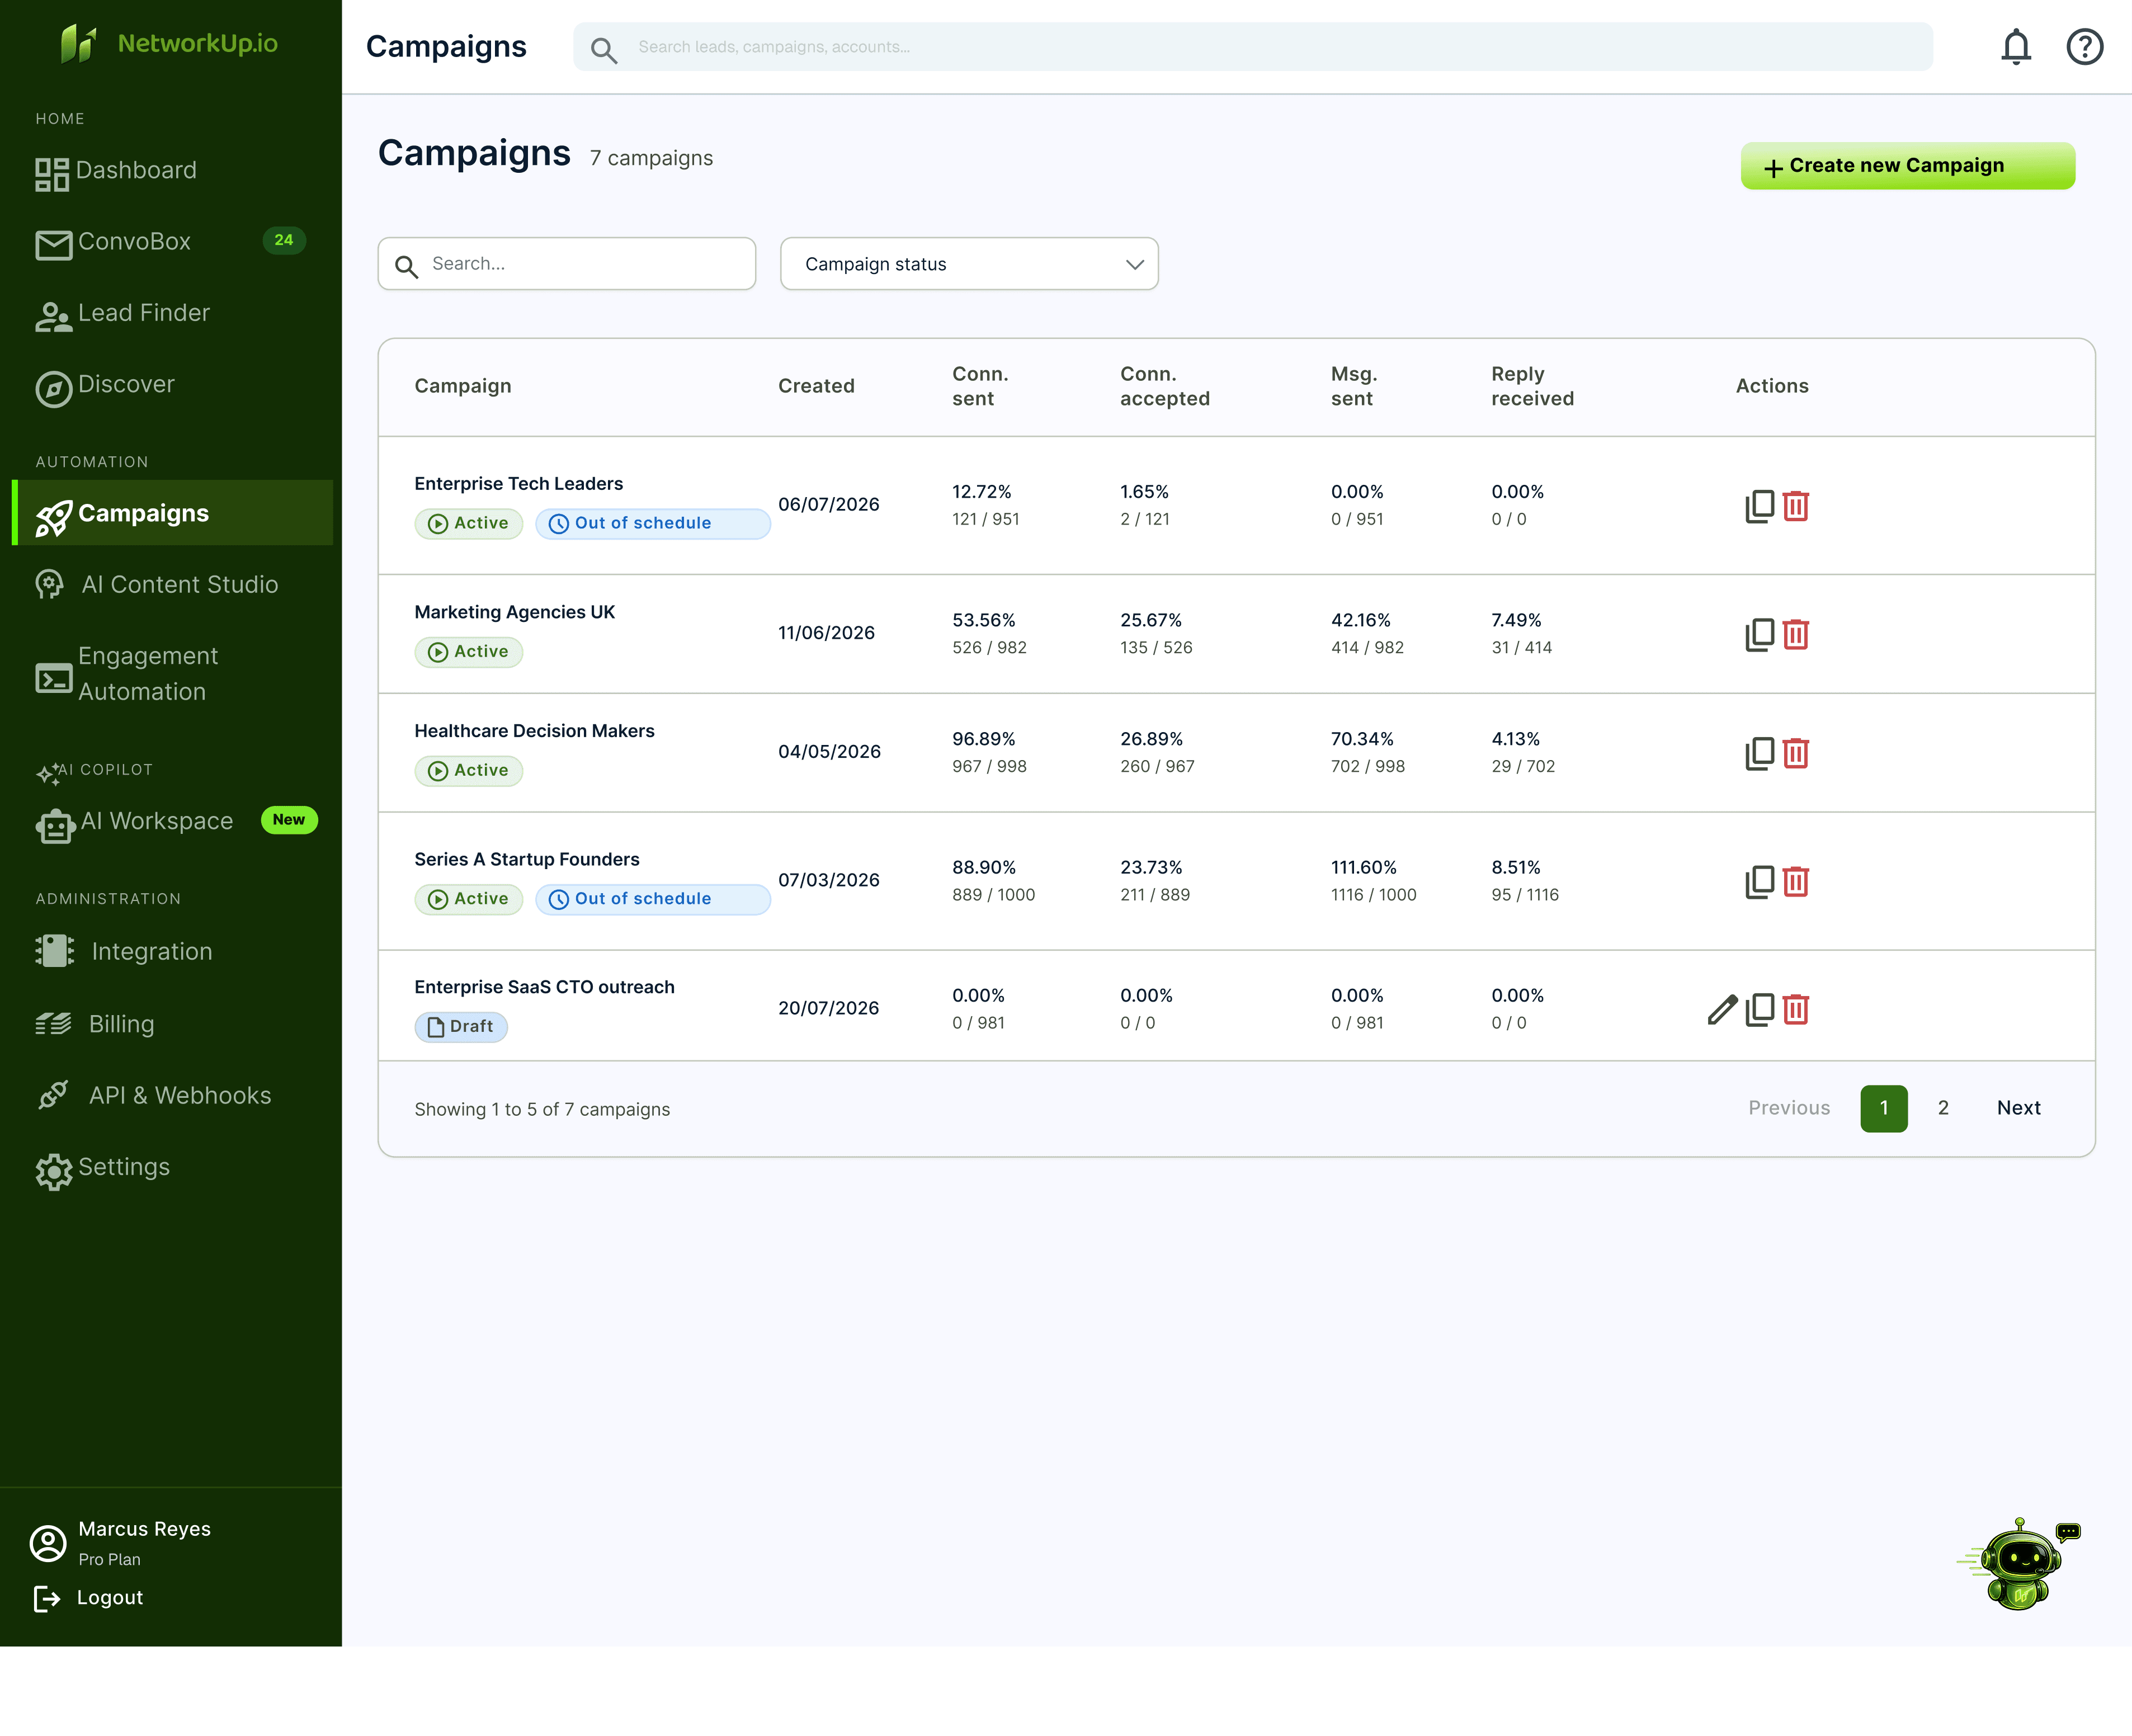Open Engagement Automation
The image size is (2132, 1736).
coord(171,674)
